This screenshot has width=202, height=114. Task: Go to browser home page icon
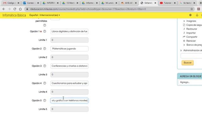20,9
